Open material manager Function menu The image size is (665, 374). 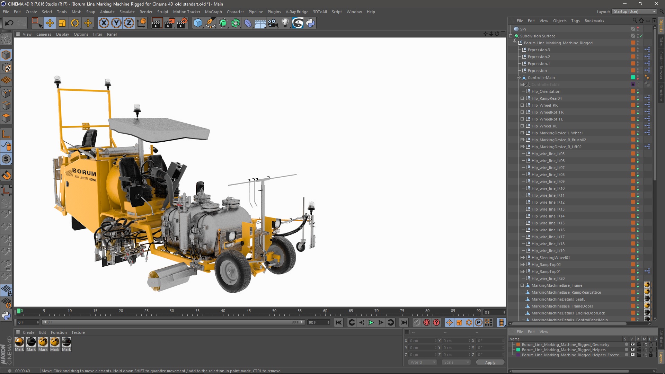[59, 332]
